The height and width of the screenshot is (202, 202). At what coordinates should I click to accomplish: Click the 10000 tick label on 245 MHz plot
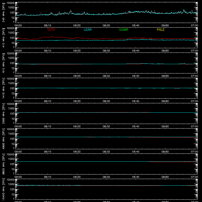tap(11, 3)
